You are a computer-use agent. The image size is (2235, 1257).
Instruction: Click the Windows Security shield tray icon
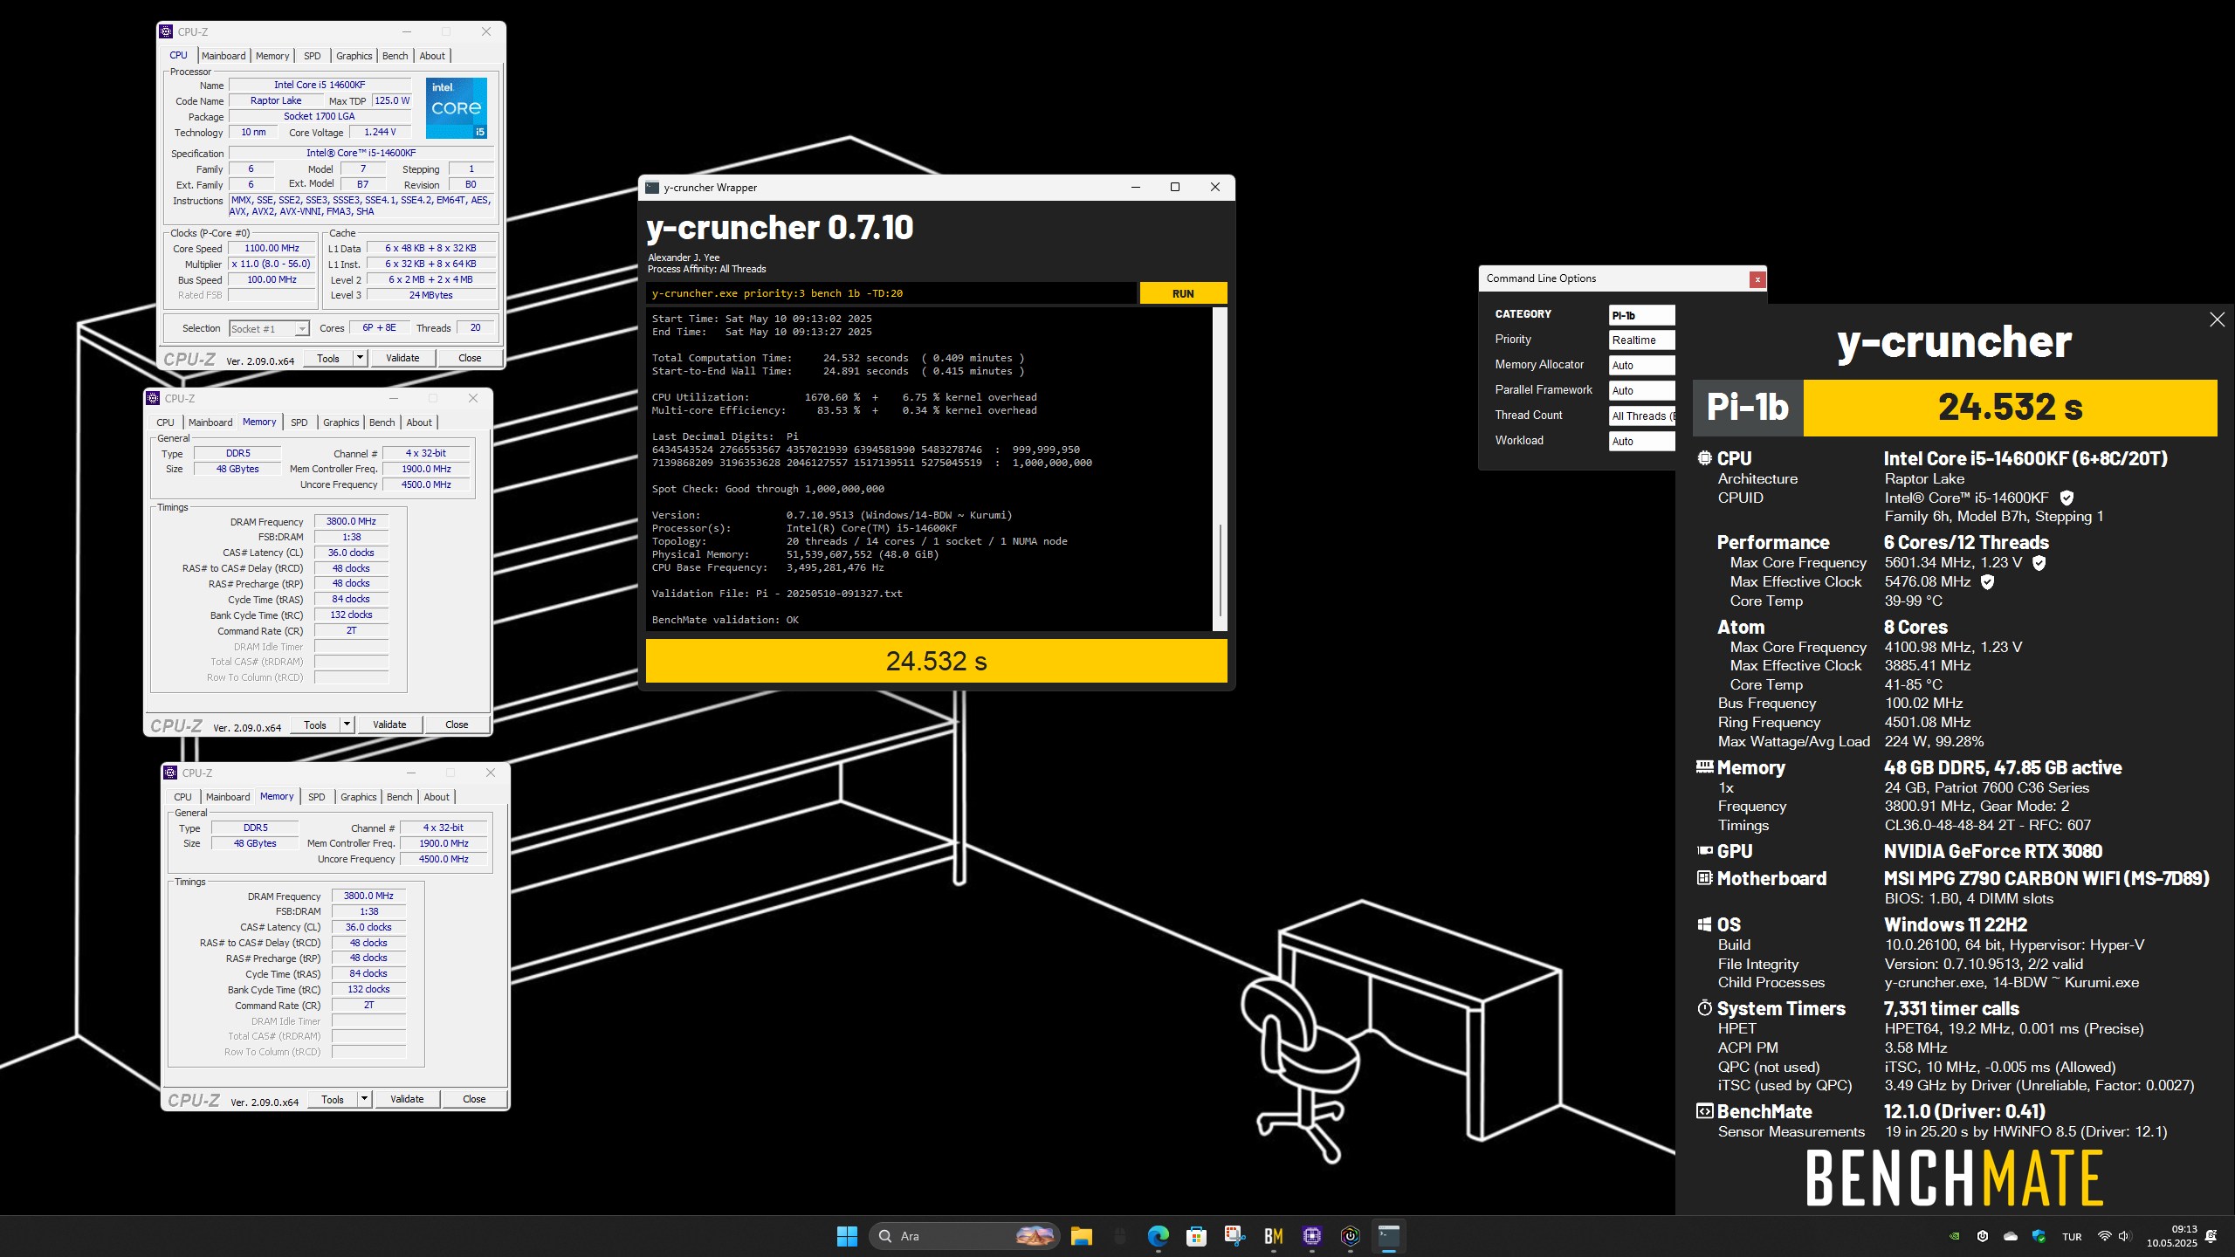pyautogui.click(x=2039, y=1236)
